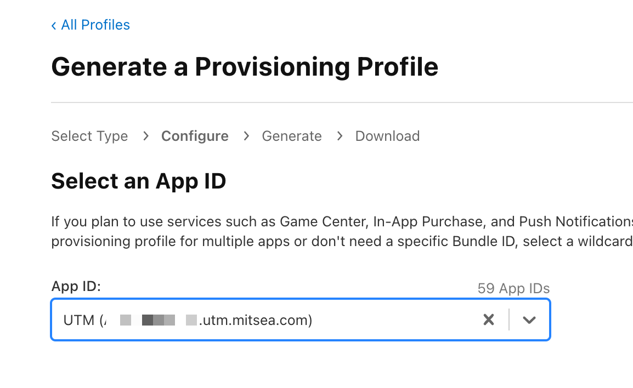The width and height of the screenshot is (633, 388).
Task: Click the back chevron beside All Profiles
Action: (x=54, y=26)
